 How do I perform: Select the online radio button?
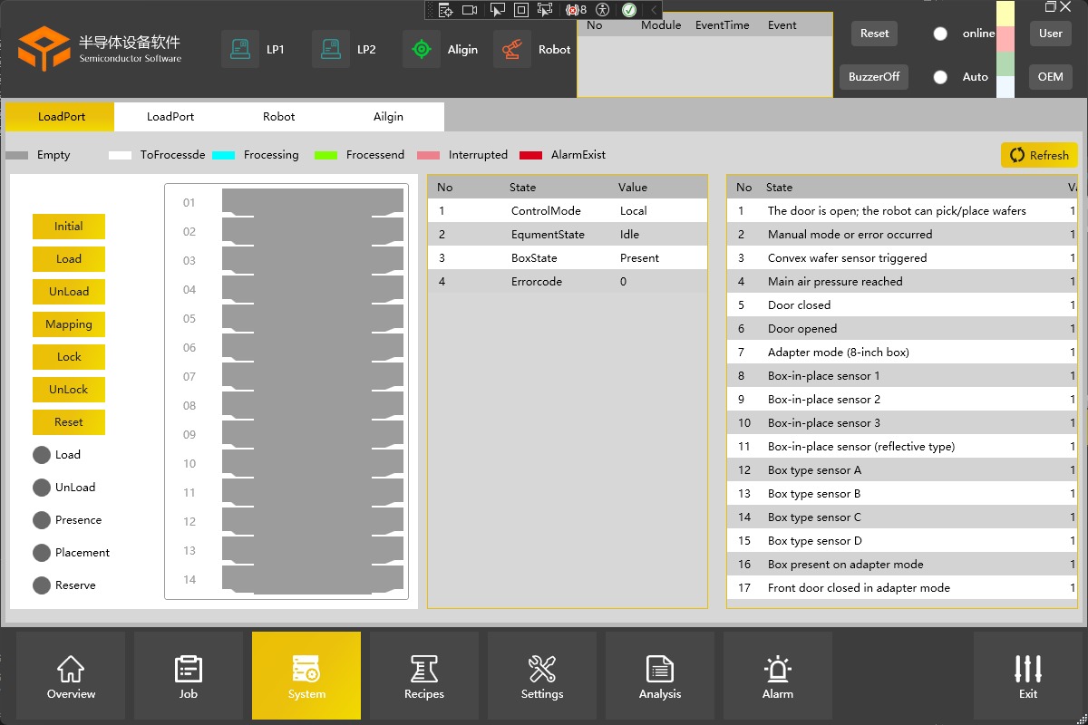[x=940, y=34]
